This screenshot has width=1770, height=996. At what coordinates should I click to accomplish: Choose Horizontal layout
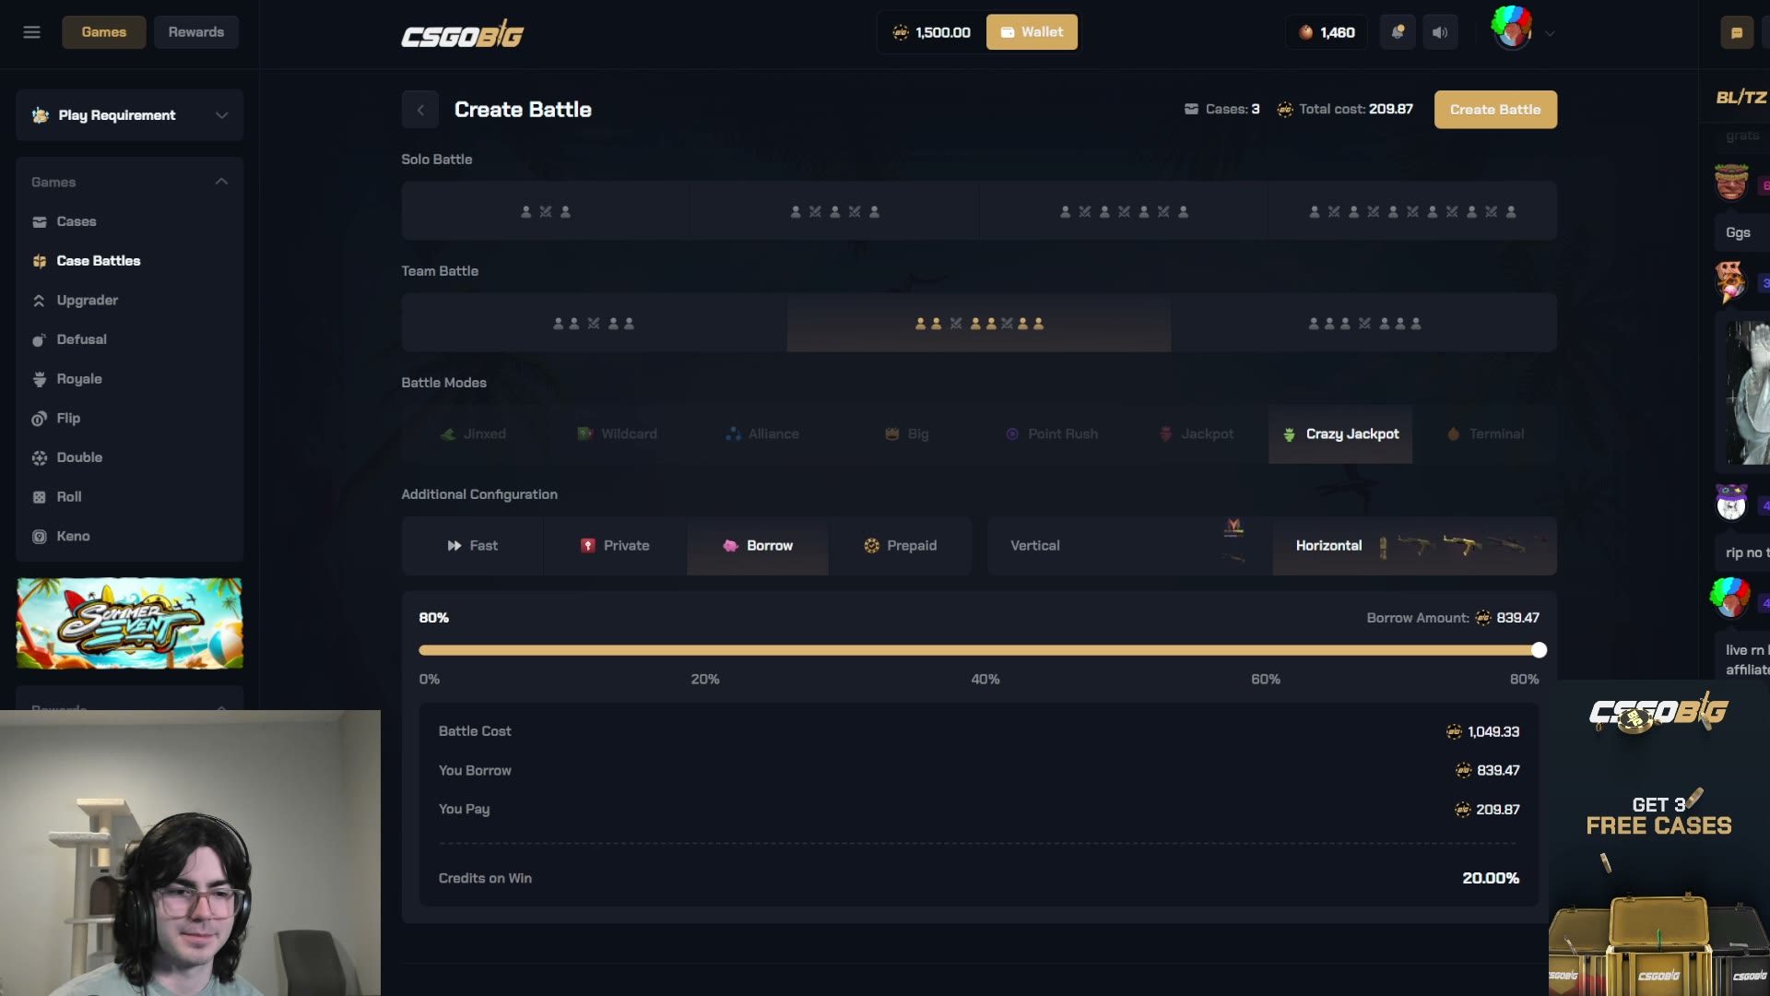(x=1415, y=546)
